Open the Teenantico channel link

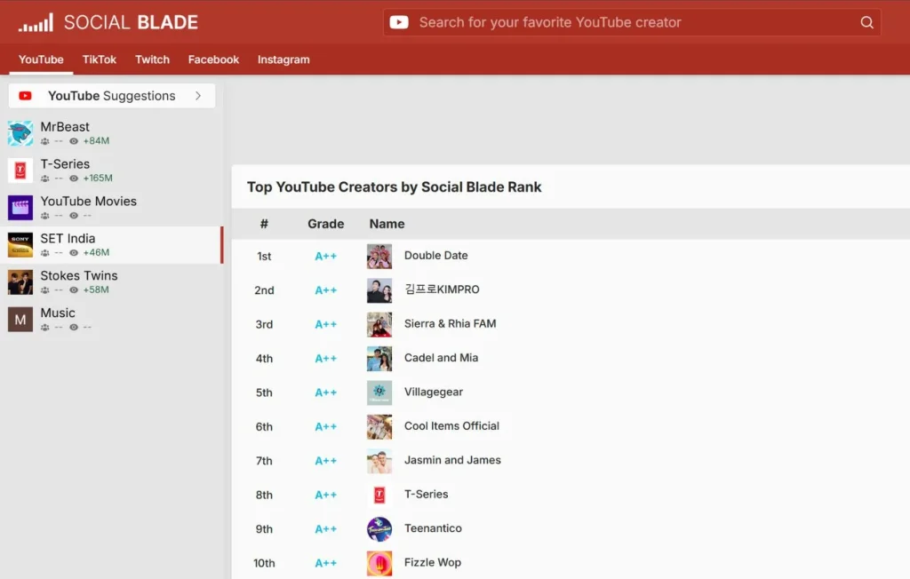tap(433, 528)
